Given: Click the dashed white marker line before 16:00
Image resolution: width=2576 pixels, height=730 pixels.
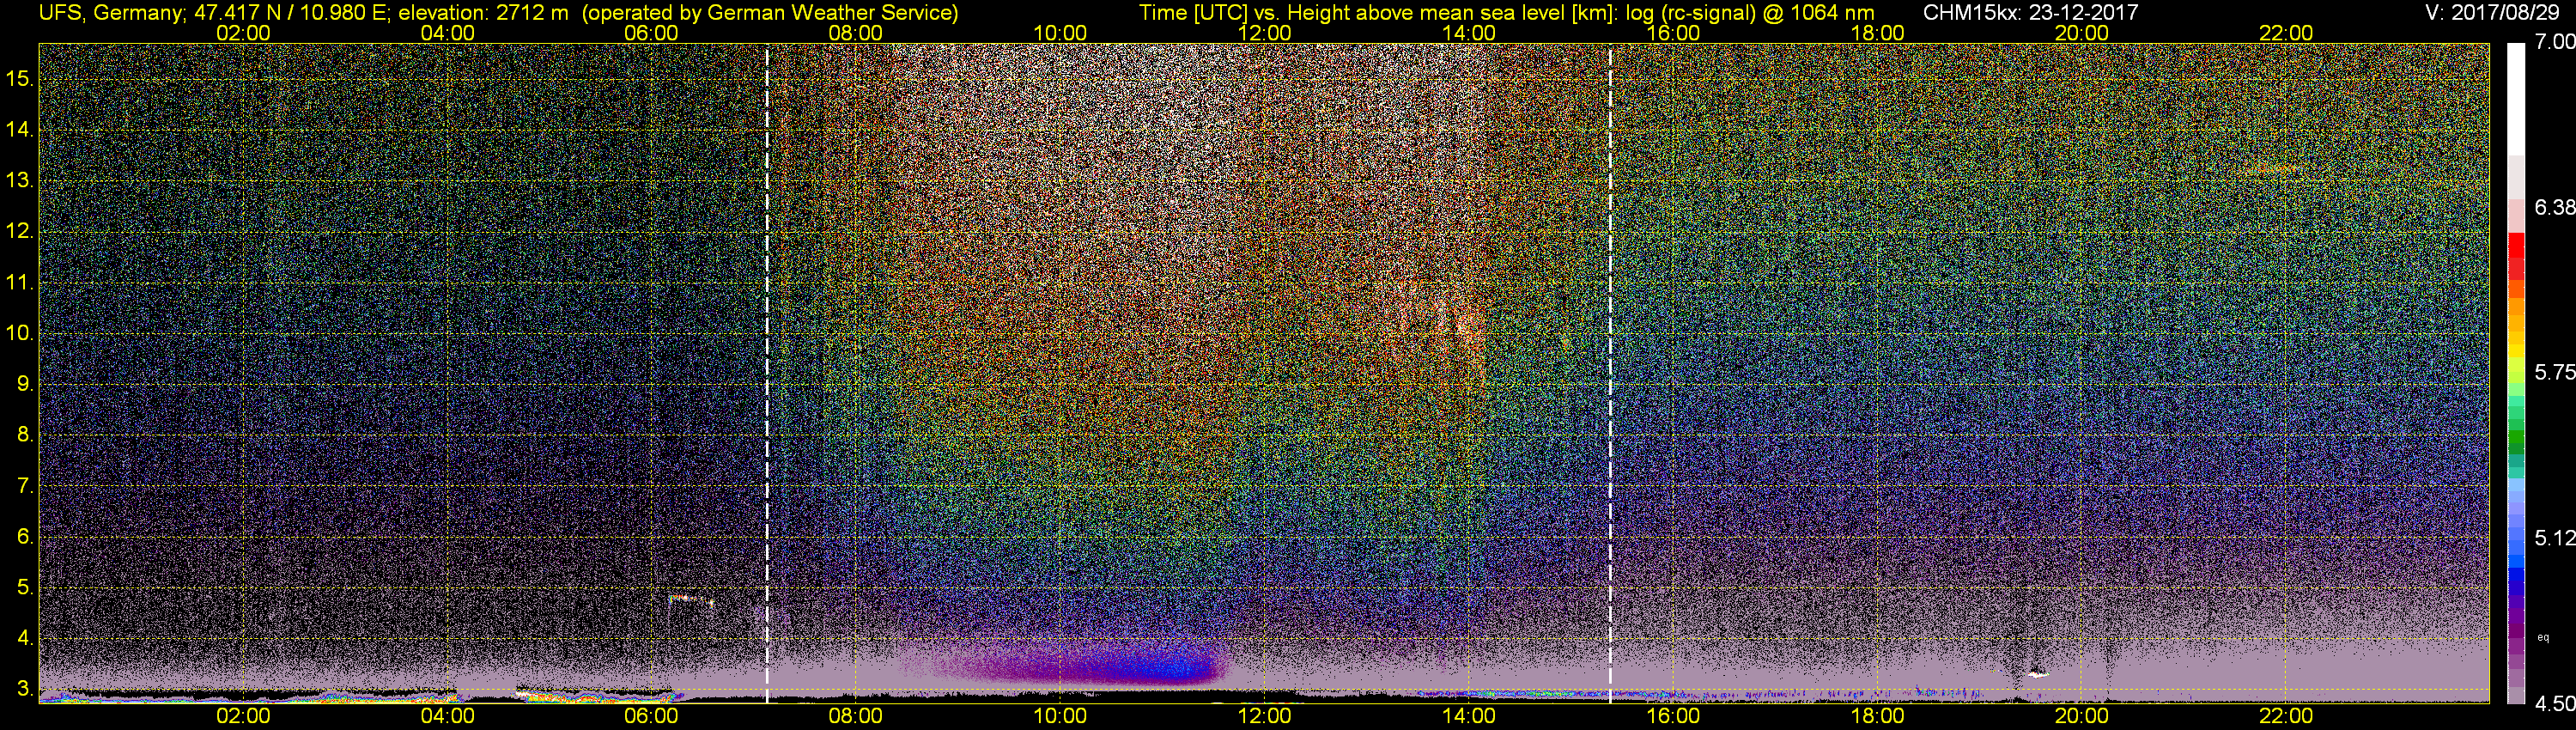Looking at the screenshot, I should (1610, 373).
